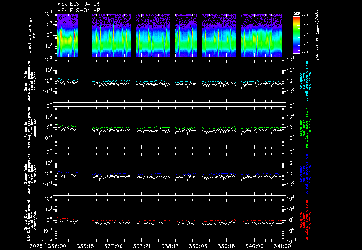
Task: Click the 10^3 tick label on the spectrogram energy axis
Action: 48,25
